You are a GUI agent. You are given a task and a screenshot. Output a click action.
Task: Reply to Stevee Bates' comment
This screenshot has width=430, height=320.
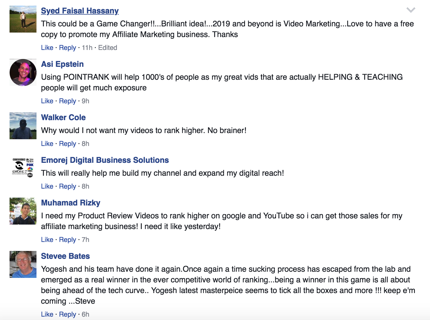(x=67, y=314)
